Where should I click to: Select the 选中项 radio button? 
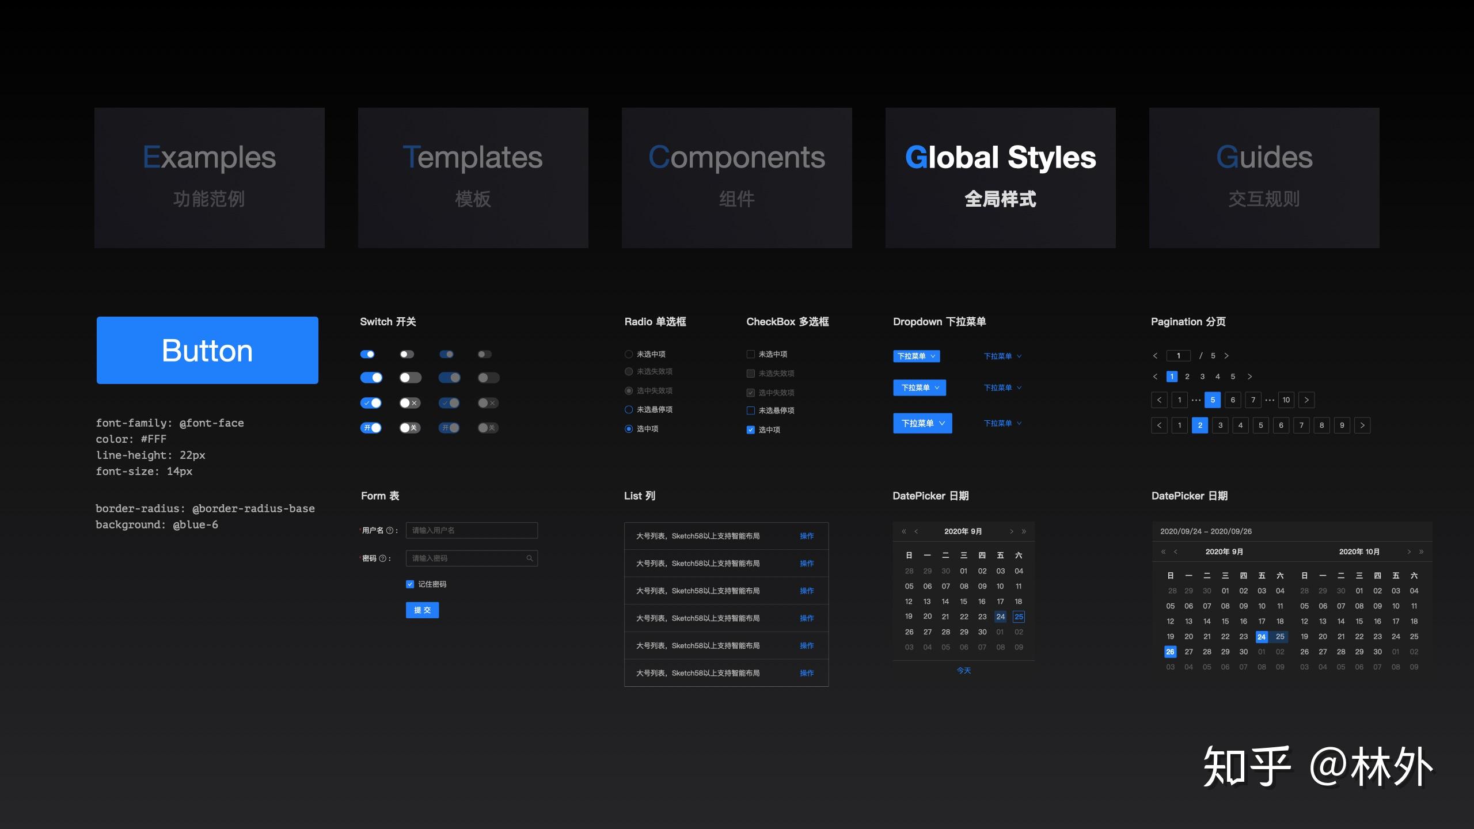tap(629, 429)
